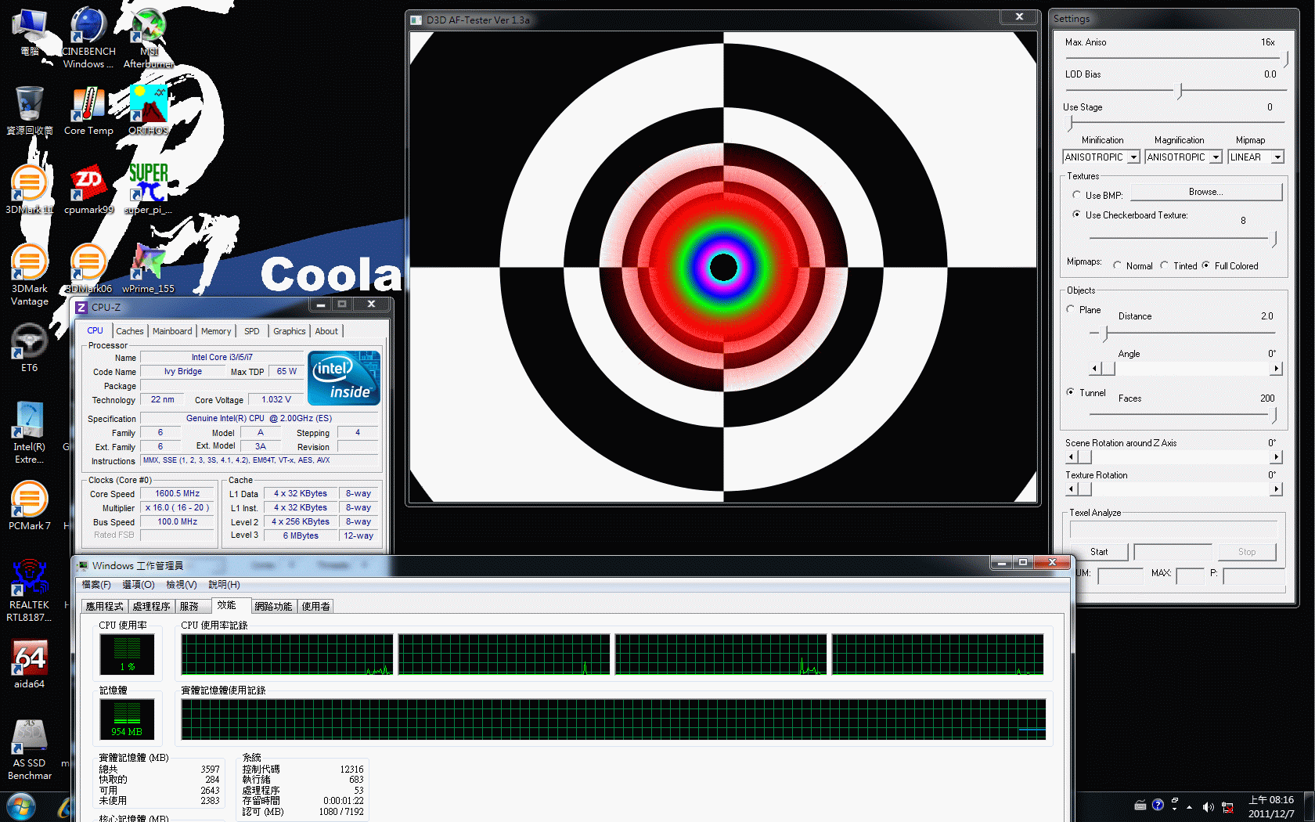Switch to Graphics tab in CPU-Z
Screen dimensions: 1315x822
[x=289, y=331]
